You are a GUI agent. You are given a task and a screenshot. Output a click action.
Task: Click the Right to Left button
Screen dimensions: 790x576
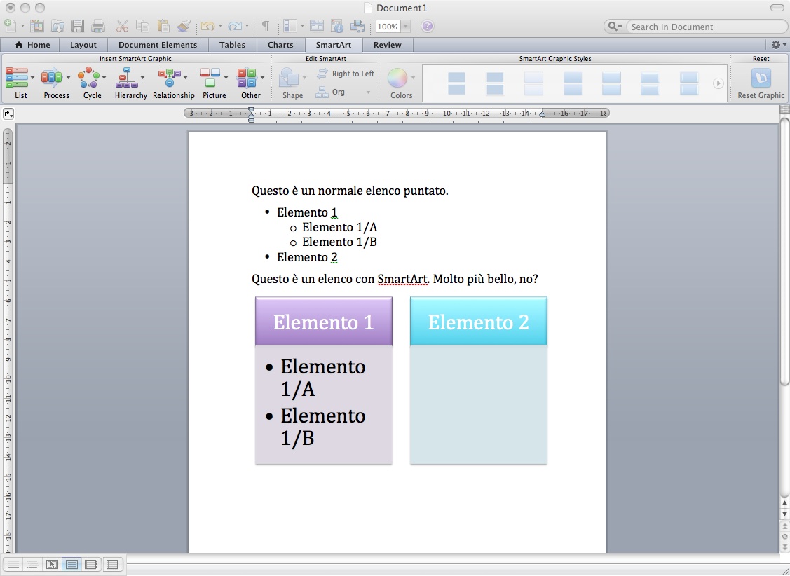[346, 74]
